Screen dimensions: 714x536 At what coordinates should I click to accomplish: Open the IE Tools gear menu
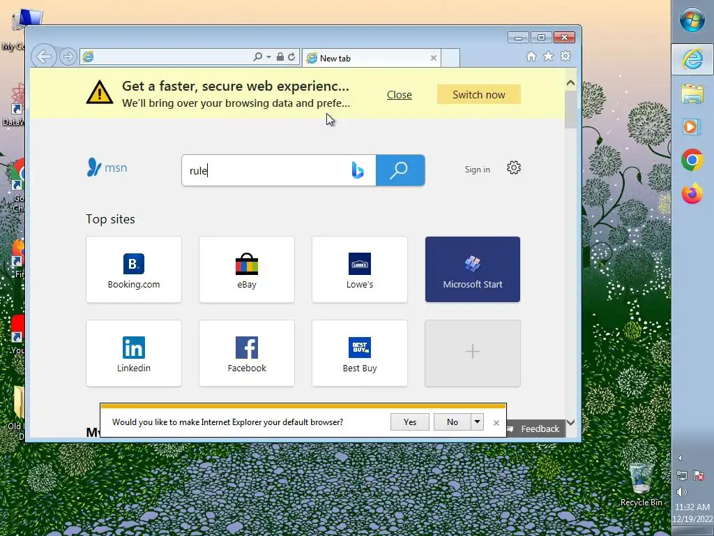(565, 56)
